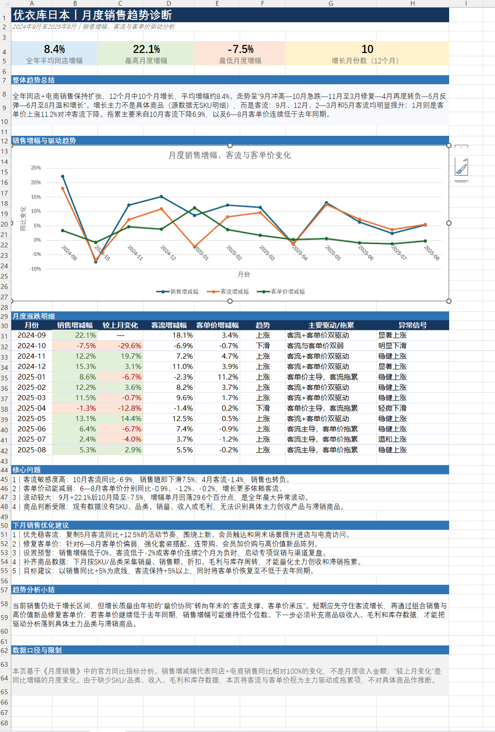Image resolution: width=495 pixels, height=732 pixels.
Task: Click the 销售增减幅 legend entry in chart
Action: [x=178, y=291]
